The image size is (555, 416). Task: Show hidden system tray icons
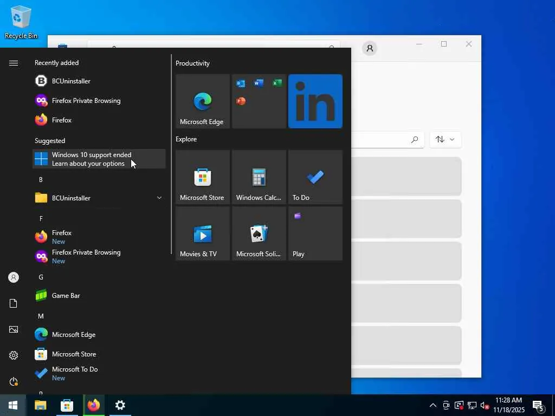coord(433,405)
